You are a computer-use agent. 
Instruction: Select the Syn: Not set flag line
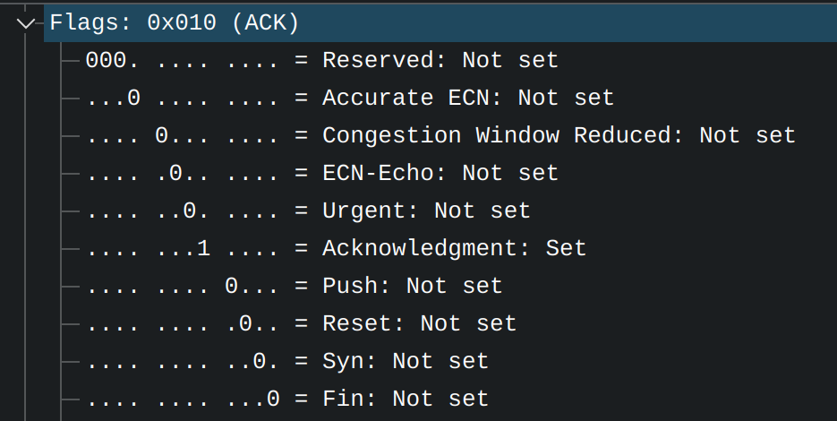(405, 362)
